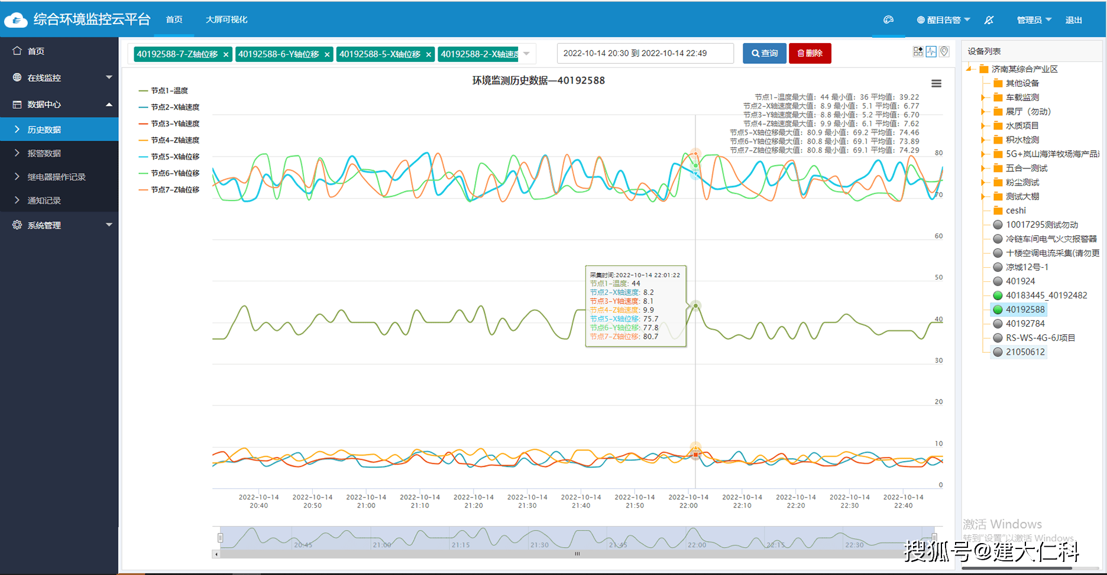Collapse the 数据中心 sidebar menu
Screen dimensions: 1107x575
(x=109, y=105)
